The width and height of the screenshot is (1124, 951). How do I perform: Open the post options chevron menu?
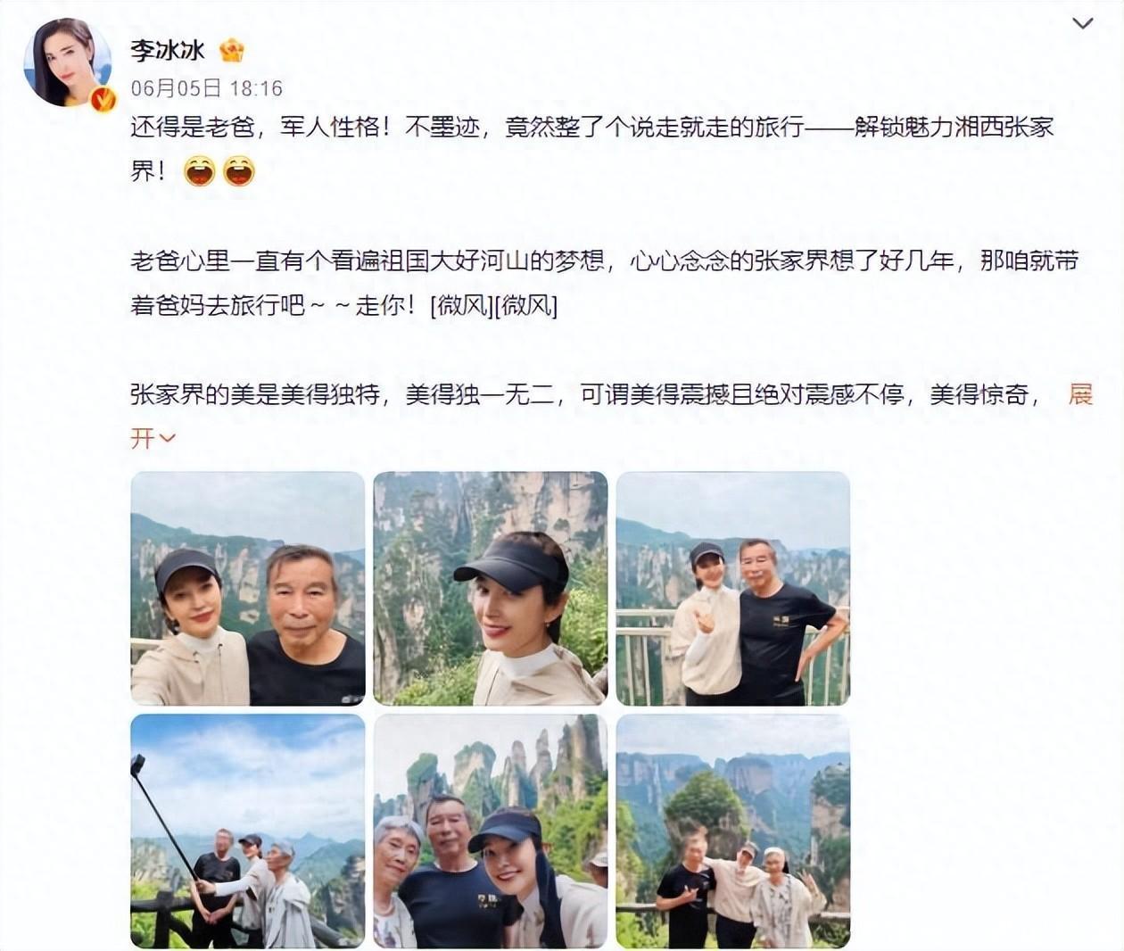[1082, 23]
